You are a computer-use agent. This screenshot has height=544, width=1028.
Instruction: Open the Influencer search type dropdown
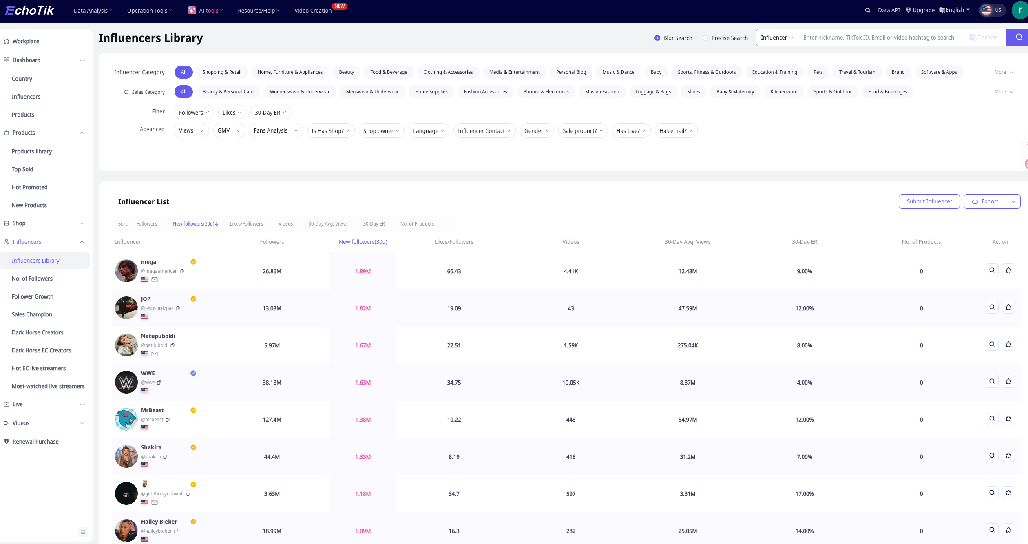777,38
